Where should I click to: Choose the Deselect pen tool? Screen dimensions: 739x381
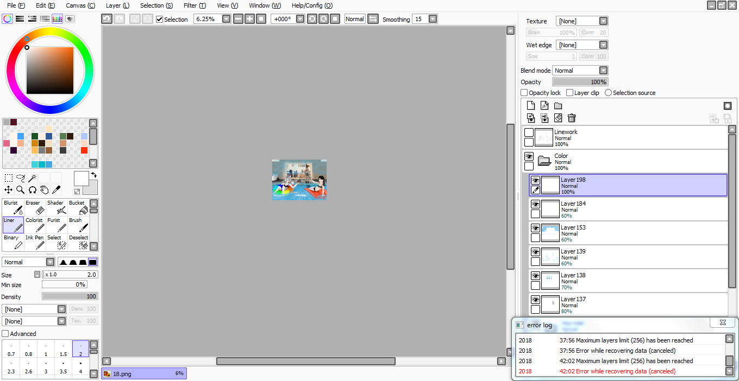pos(78,242)
